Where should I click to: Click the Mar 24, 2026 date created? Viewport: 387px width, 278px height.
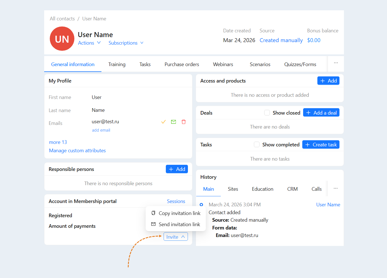(239, 40)
